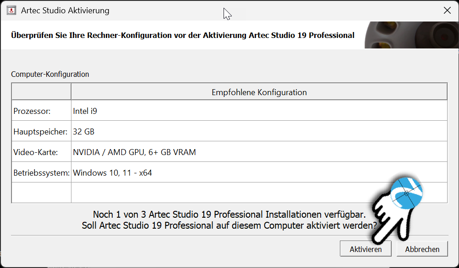Close the Artec Studio Aktivierung dialog
459x268 pixels.
447,11
